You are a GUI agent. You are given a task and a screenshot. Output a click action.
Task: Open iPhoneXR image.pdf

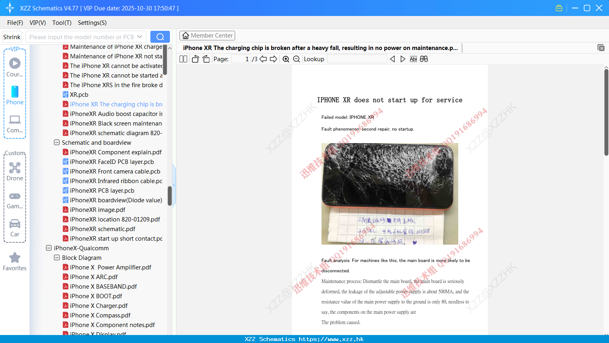coord(94,210)
